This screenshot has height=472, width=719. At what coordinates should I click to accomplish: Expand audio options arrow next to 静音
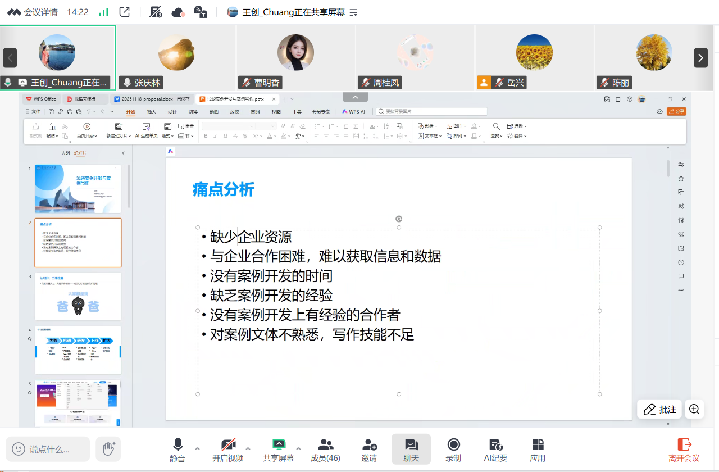tap(197, 448)
